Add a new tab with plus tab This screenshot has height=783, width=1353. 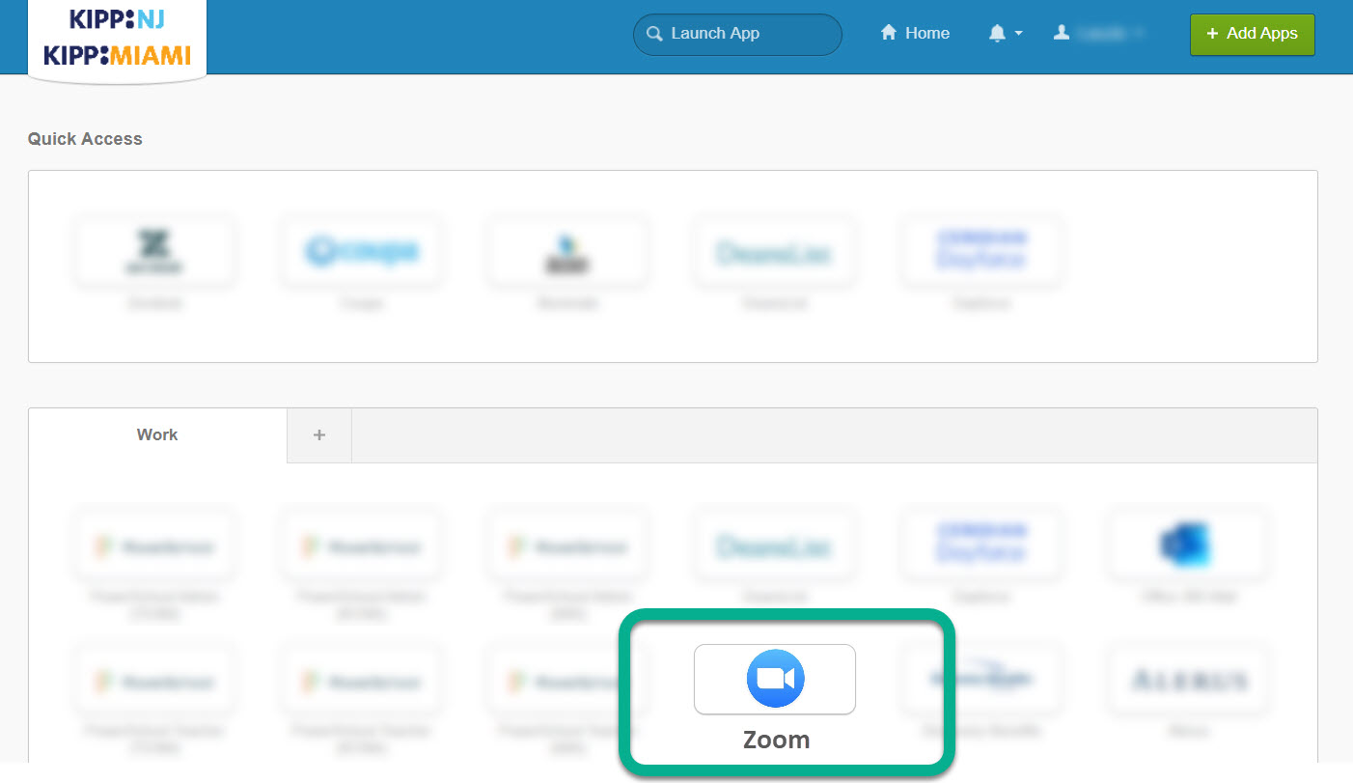pos(319,435)
